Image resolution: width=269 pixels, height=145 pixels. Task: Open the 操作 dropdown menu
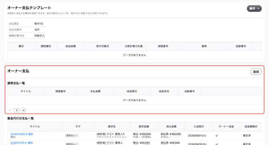[x=254, y=8]
